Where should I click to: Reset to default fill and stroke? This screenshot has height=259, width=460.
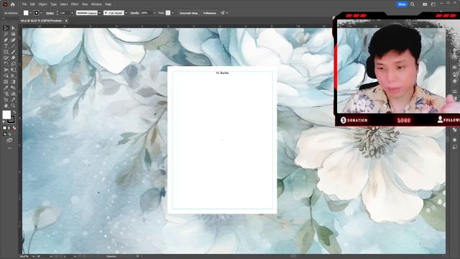(4, 122)
